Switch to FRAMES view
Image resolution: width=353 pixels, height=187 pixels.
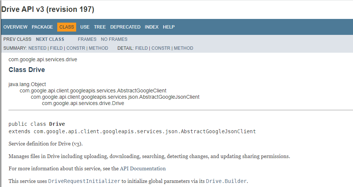click(87, 39)
